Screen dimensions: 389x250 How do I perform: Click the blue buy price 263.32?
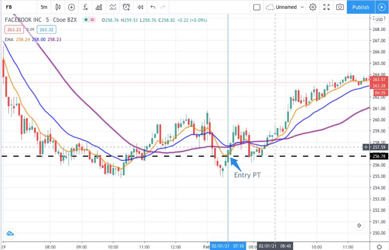(x=47, y=30)
